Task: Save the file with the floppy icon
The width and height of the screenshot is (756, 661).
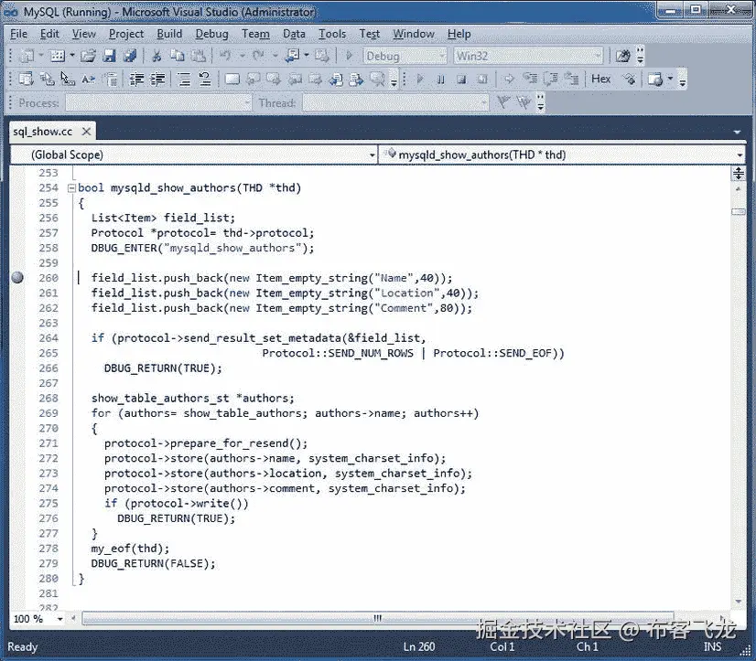Action: [109, 56]
